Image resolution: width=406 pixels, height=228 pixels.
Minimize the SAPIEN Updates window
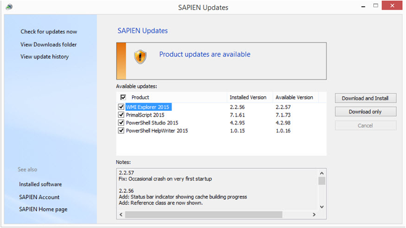(x=363, y=6)
